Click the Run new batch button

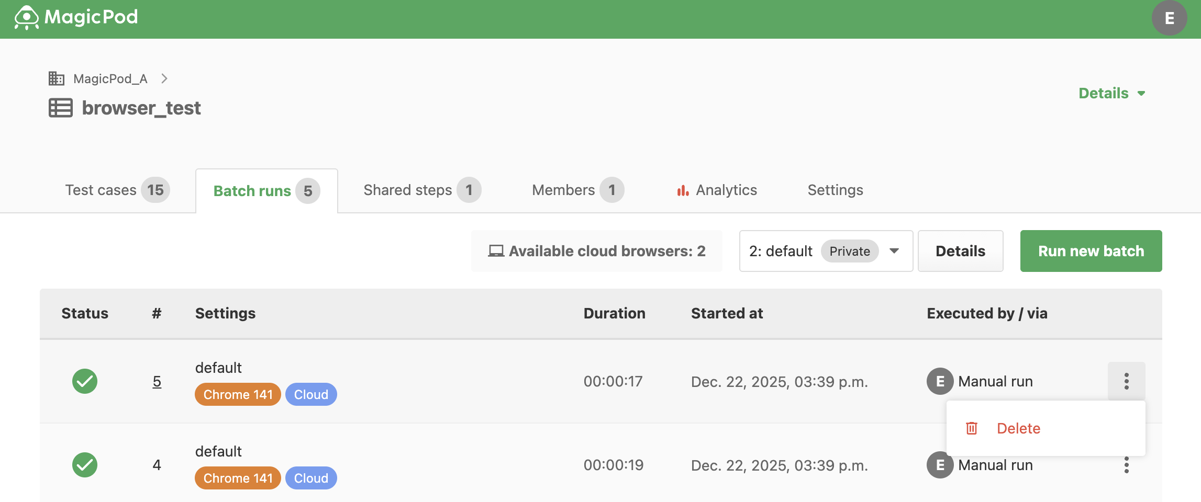[x=1091, y=251]
